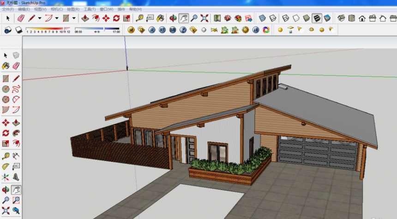Activate the Text label tool in top toolbar
This screenshot has height=219, width=397.
click(150, 18)
